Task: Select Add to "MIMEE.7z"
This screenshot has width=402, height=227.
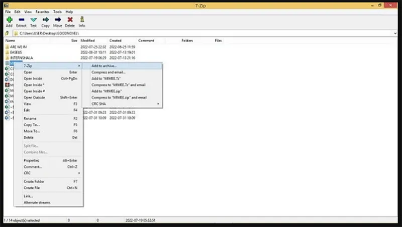Action: 122,79
